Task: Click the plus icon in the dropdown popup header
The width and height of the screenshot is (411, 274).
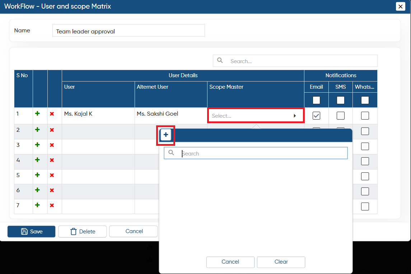Action: (166, 135)
